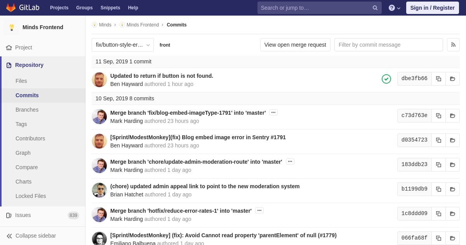Click the Minds Frontend project avatar in sidebar
This screenshot has width=466, height=245.
pos(12,27)
